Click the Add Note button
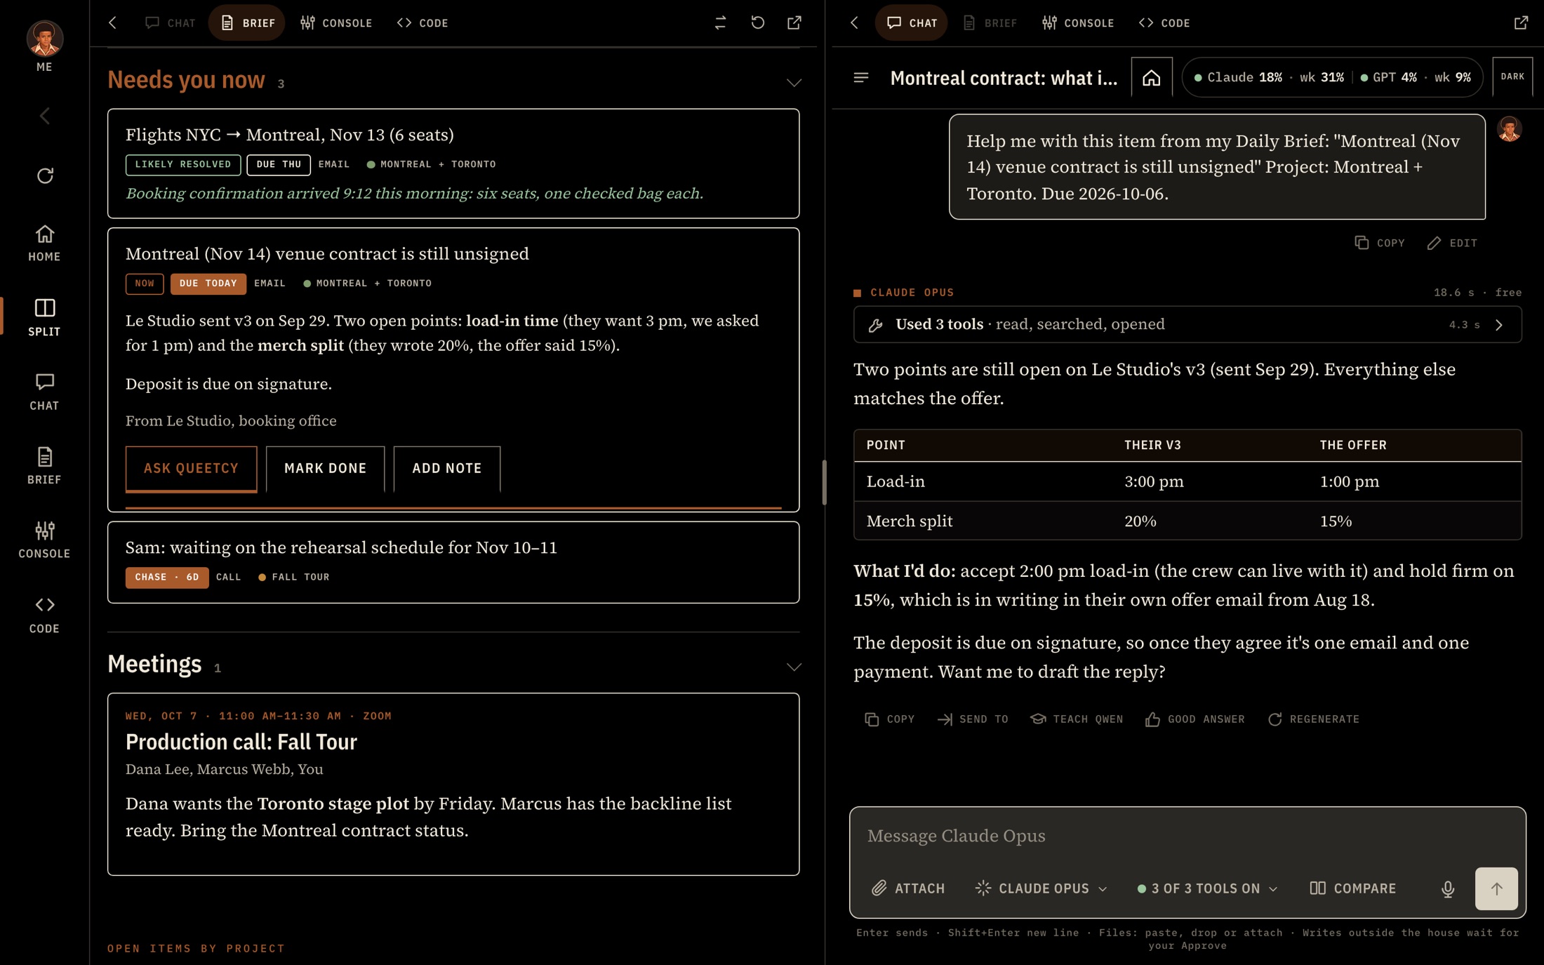Image resolution: width=1544 pixels, height=965 pixels. (x=447, y=469)
